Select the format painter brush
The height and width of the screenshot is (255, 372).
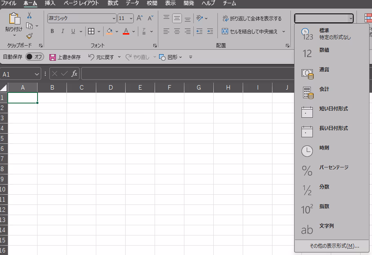coord(29,36)
